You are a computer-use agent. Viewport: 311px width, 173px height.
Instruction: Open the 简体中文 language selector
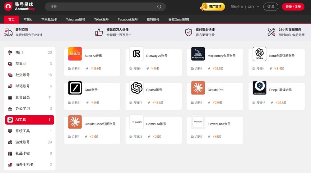click(237, 7)
